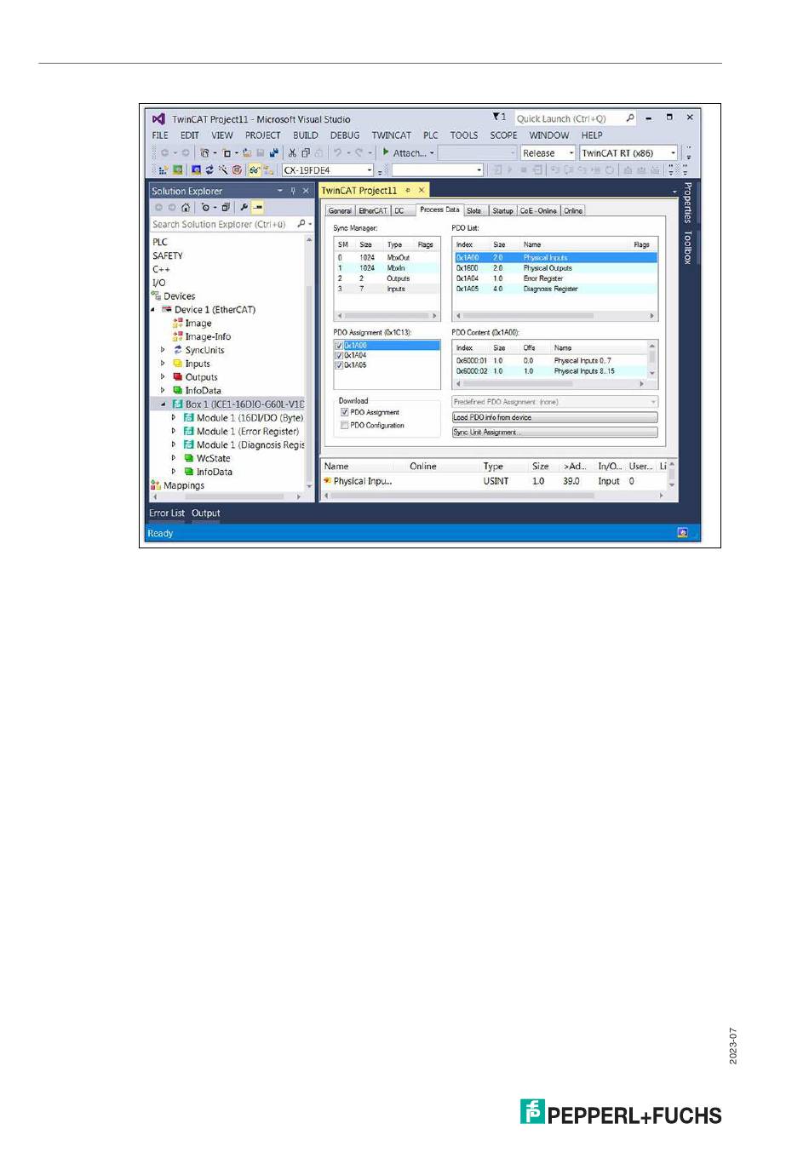Expand Module 1 (Error Register) node

click(x=174, y=432)
